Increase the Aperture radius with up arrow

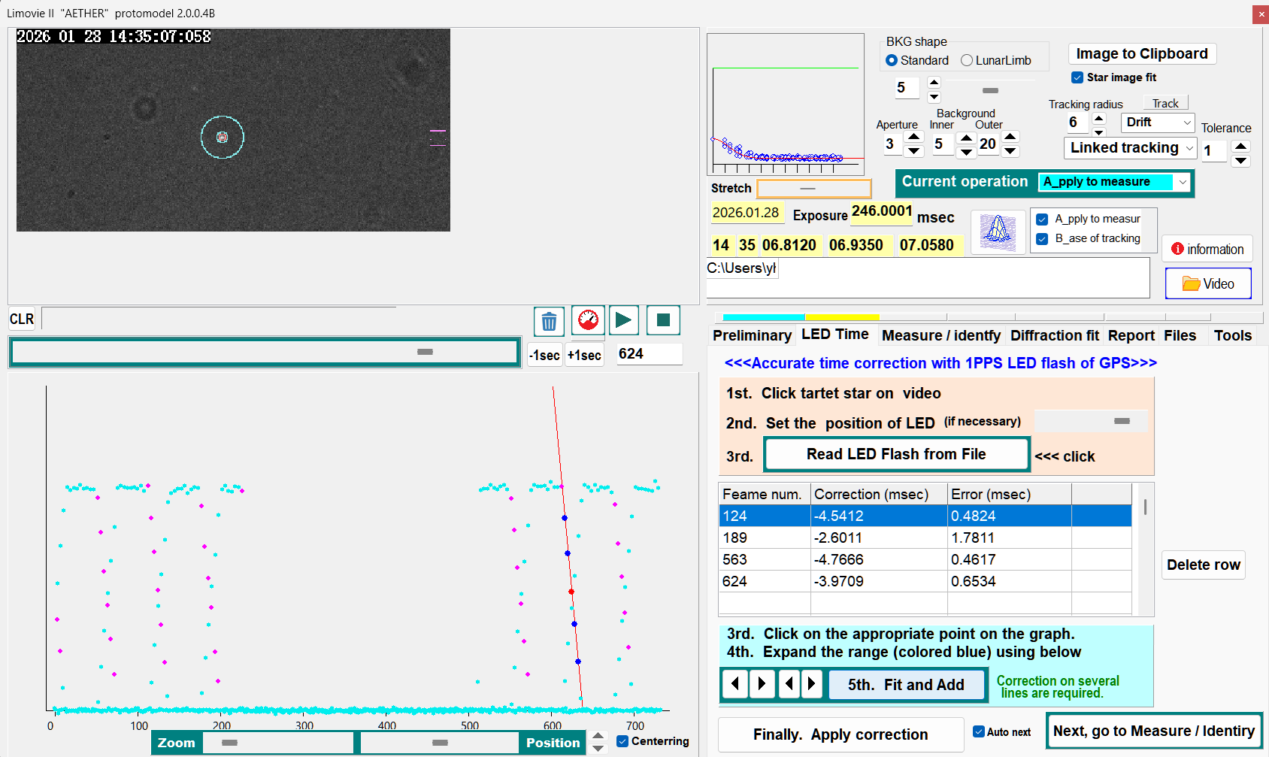point(913,137)
